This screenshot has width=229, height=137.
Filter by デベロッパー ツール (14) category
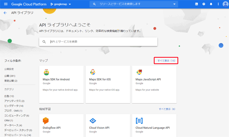18,135
